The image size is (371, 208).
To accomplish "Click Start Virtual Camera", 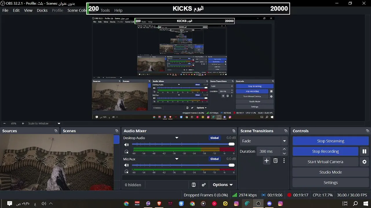I will [x=325, y=162].
